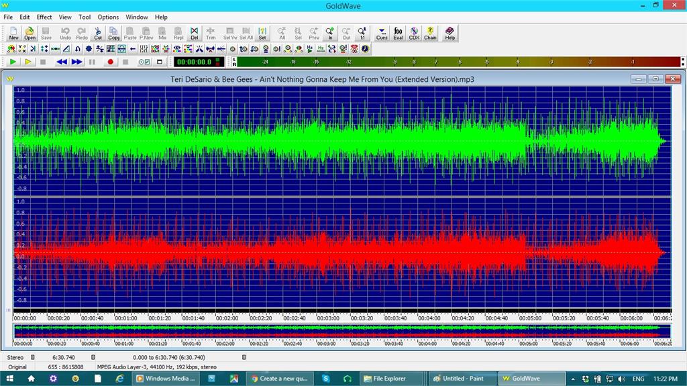Click the New file toolbar icon

click(13, 33)
